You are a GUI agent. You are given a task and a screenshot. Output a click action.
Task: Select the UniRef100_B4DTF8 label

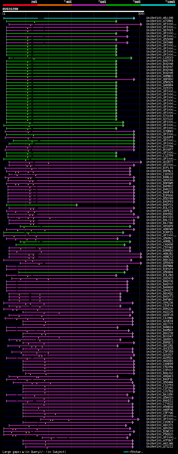pos(160,61)
